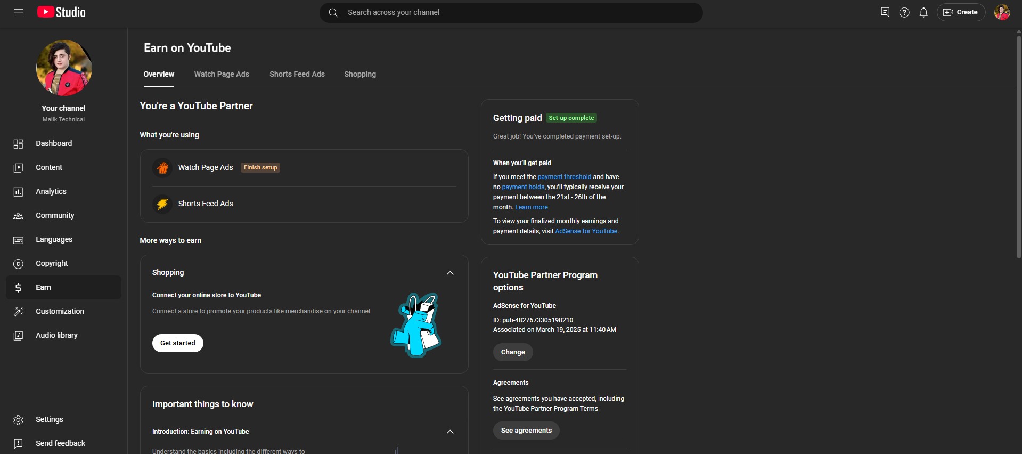
Task: Open Copyright in sidebar
Action: tap(52, 263)
